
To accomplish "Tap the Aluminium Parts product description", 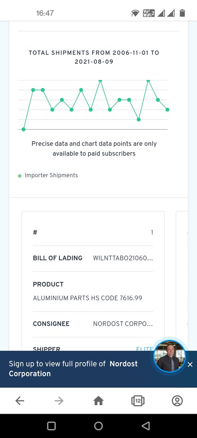I will pos(87,298).
